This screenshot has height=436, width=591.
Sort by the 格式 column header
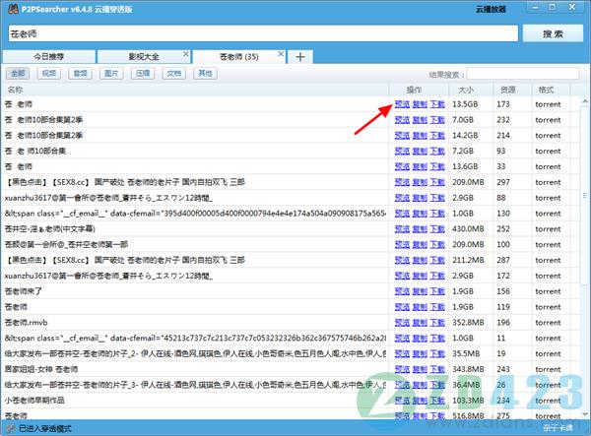pyautogui.click(x=551, y=90)
